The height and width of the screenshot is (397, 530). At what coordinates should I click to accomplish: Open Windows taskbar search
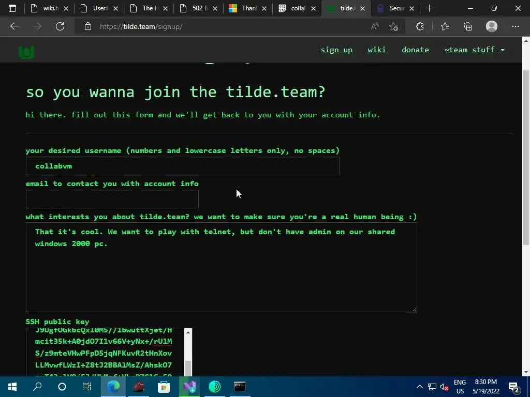coord(37,387)
